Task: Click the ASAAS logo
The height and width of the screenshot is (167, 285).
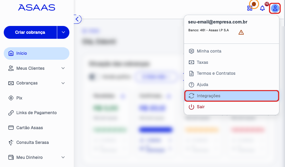Action: [37, 8]
